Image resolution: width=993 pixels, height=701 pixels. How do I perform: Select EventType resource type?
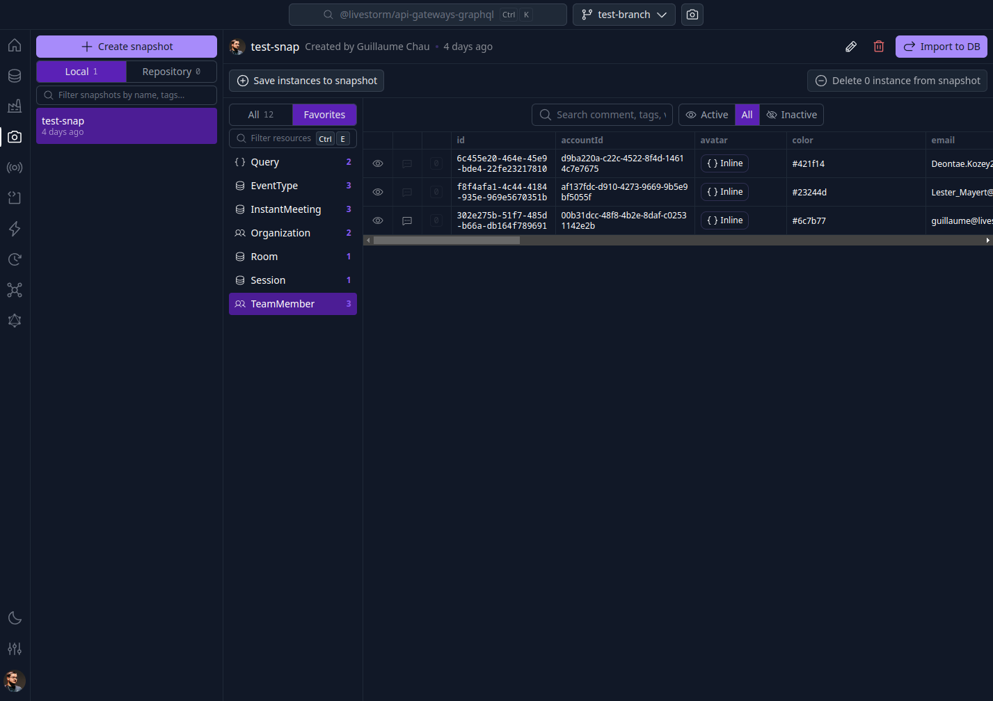click(x=293, y=186)
